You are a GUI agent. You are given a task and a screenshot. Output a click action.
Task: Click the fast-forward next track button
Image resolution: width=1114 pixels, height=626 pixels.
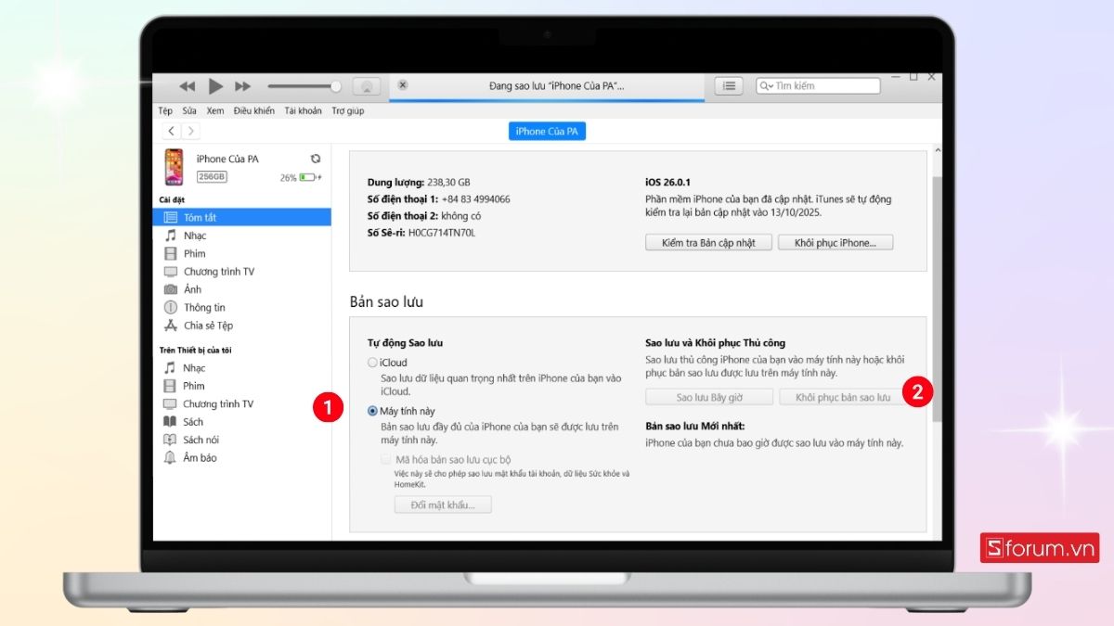[242, 86]
